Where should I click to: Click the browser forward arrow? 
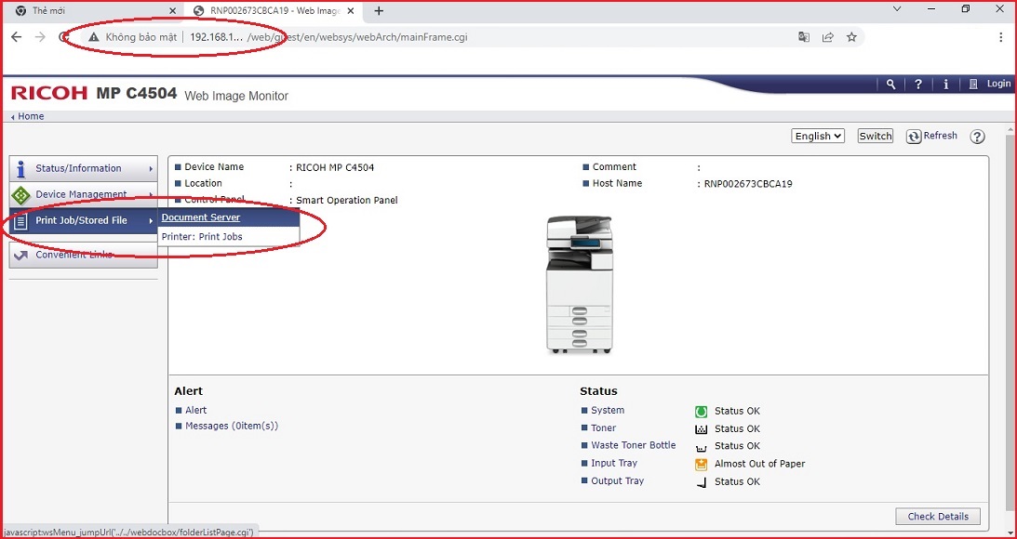40,37
